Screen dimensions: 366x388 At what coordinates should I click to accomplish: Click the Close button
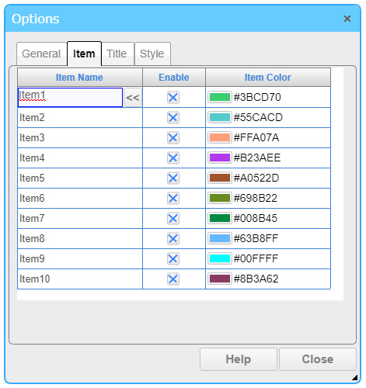coord(318,359)
